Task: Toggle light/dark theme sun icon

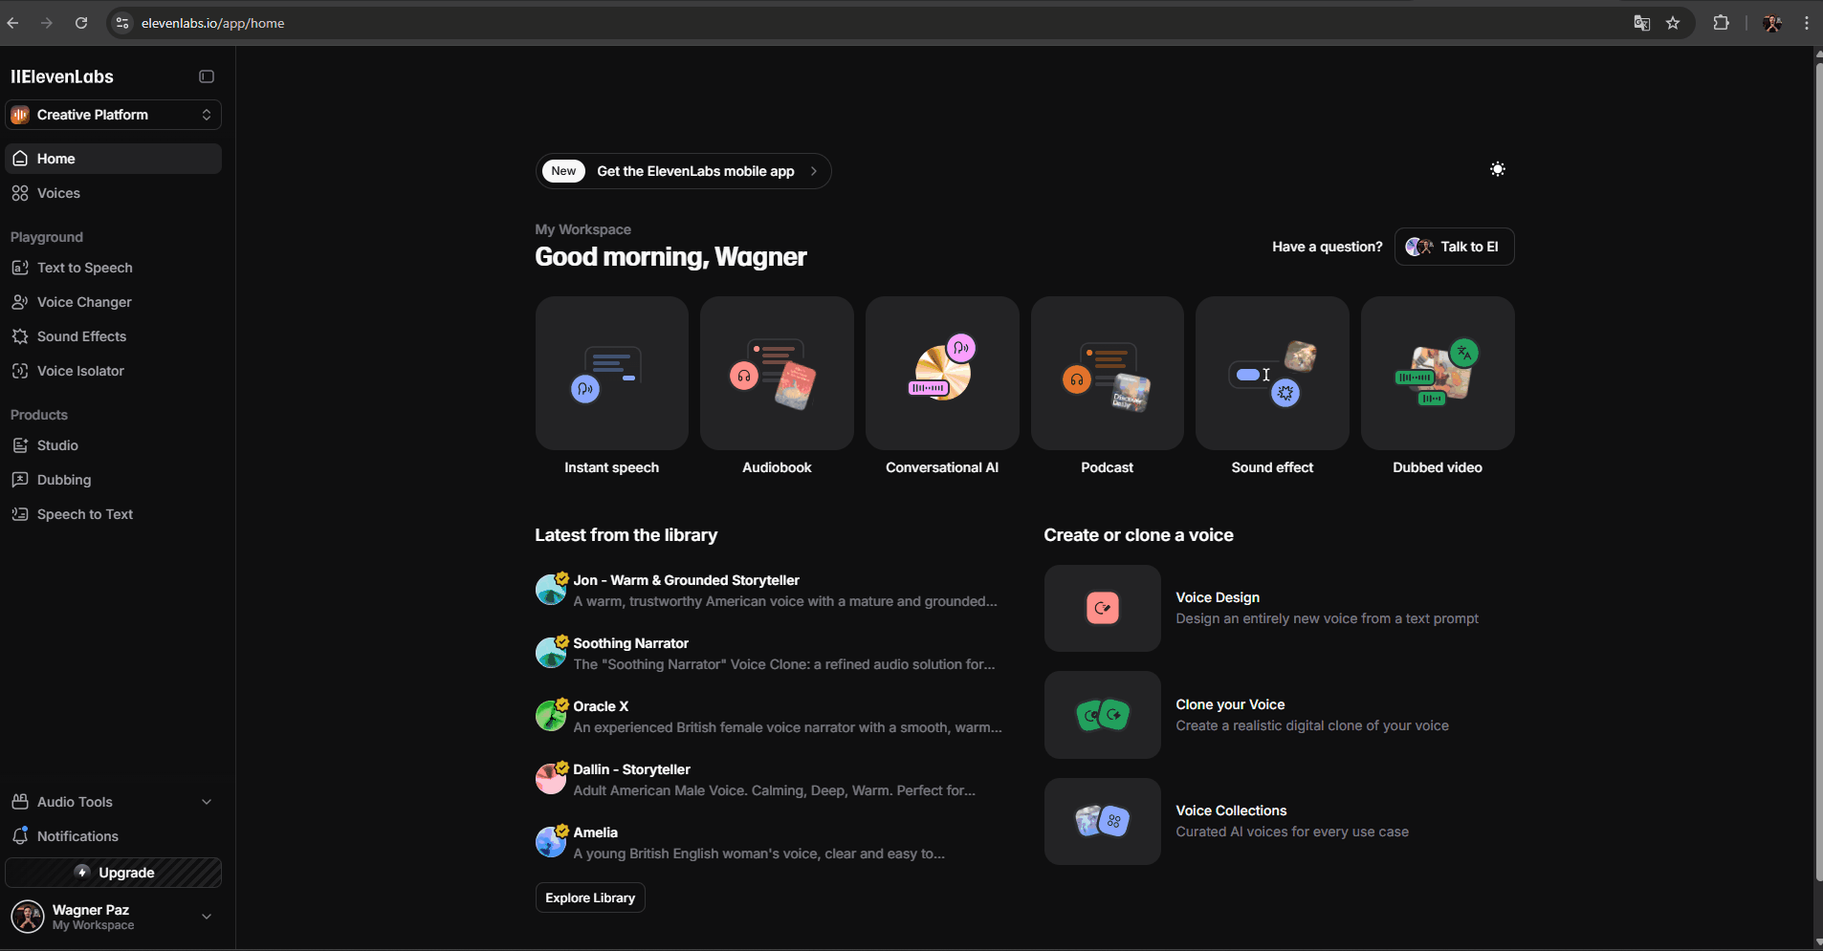Action: coord(1498,169)
